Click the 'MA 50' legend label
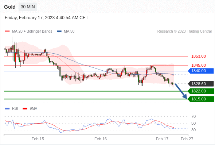 pyautogui.click(x=69, y=32)
